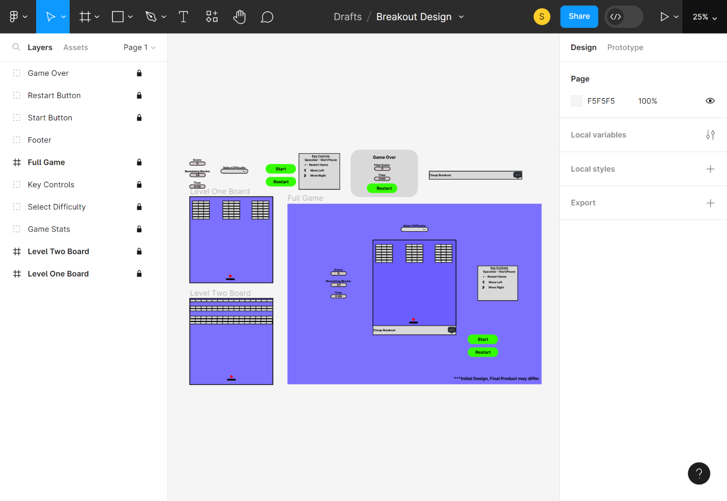Open Drafts from the breadcrumb
727x501 pixels.
click(347, 17)
